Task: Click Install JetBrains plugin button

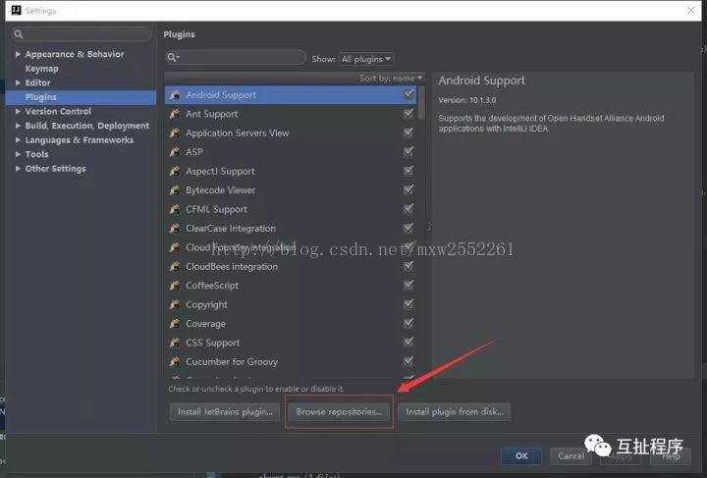Action: [225, 412]
